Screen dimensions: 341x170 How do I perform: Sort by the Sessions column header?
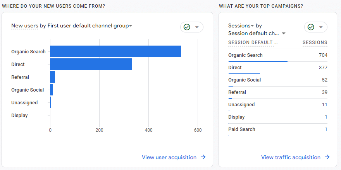(x=315, y=42)
